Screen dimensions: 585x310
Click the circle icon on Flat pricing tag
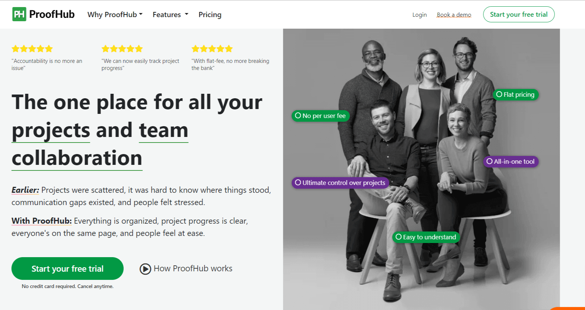coord(499,95)
